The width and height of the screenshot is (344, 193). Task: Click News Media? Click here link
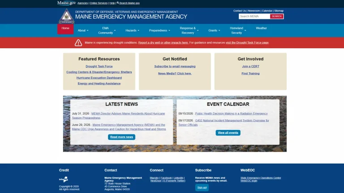[175, 74]
